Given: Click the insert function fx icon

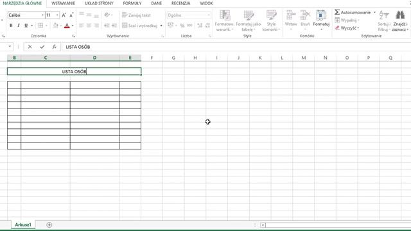Looking at the screenshot, I should tap(54, 47).
